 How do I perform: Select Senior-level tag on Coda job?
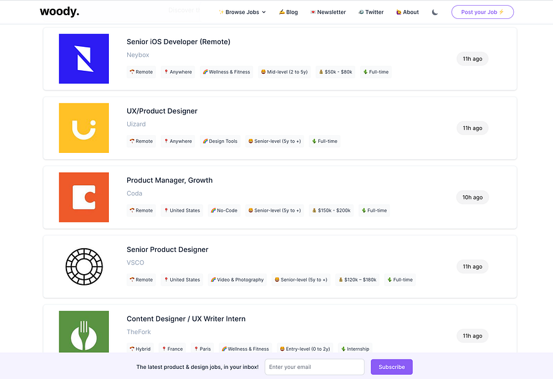275,210
